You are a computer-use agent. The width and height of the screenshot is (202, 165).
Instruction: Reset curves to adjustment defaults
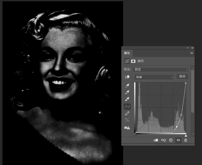171,140
